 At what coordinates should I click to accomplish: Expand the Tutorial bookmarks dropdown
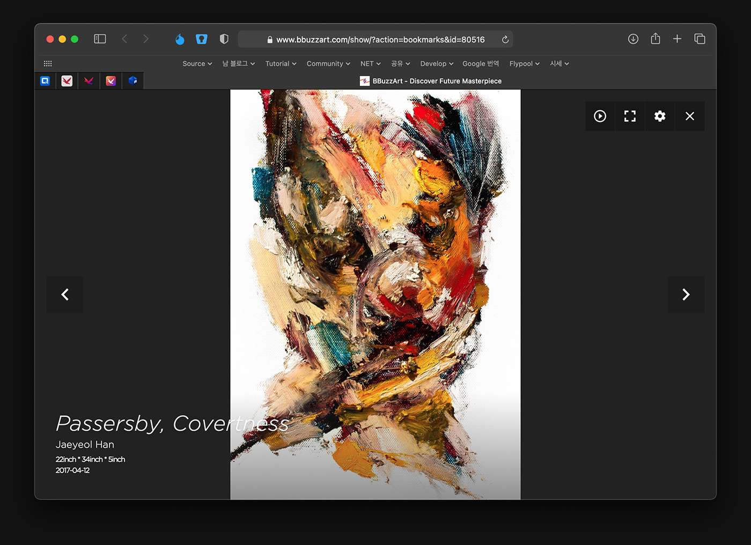(x=281, y=64)
